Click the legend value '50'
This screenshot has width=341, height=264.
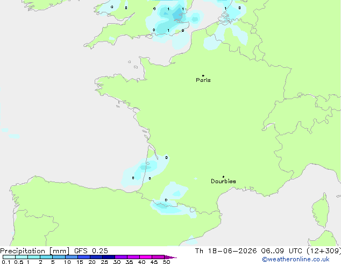click(x=166, y=262)
